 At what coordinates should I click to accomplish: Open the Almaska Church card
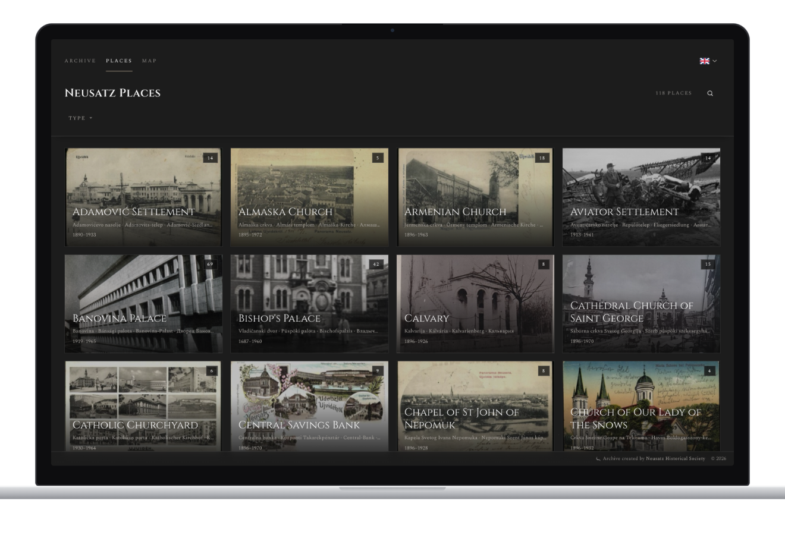(x=309, y=197)
